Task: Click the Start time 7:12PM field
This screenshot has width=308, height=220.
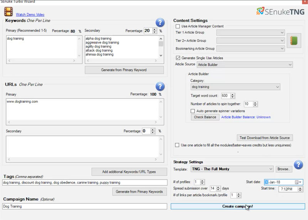Action: click(290, 189)
